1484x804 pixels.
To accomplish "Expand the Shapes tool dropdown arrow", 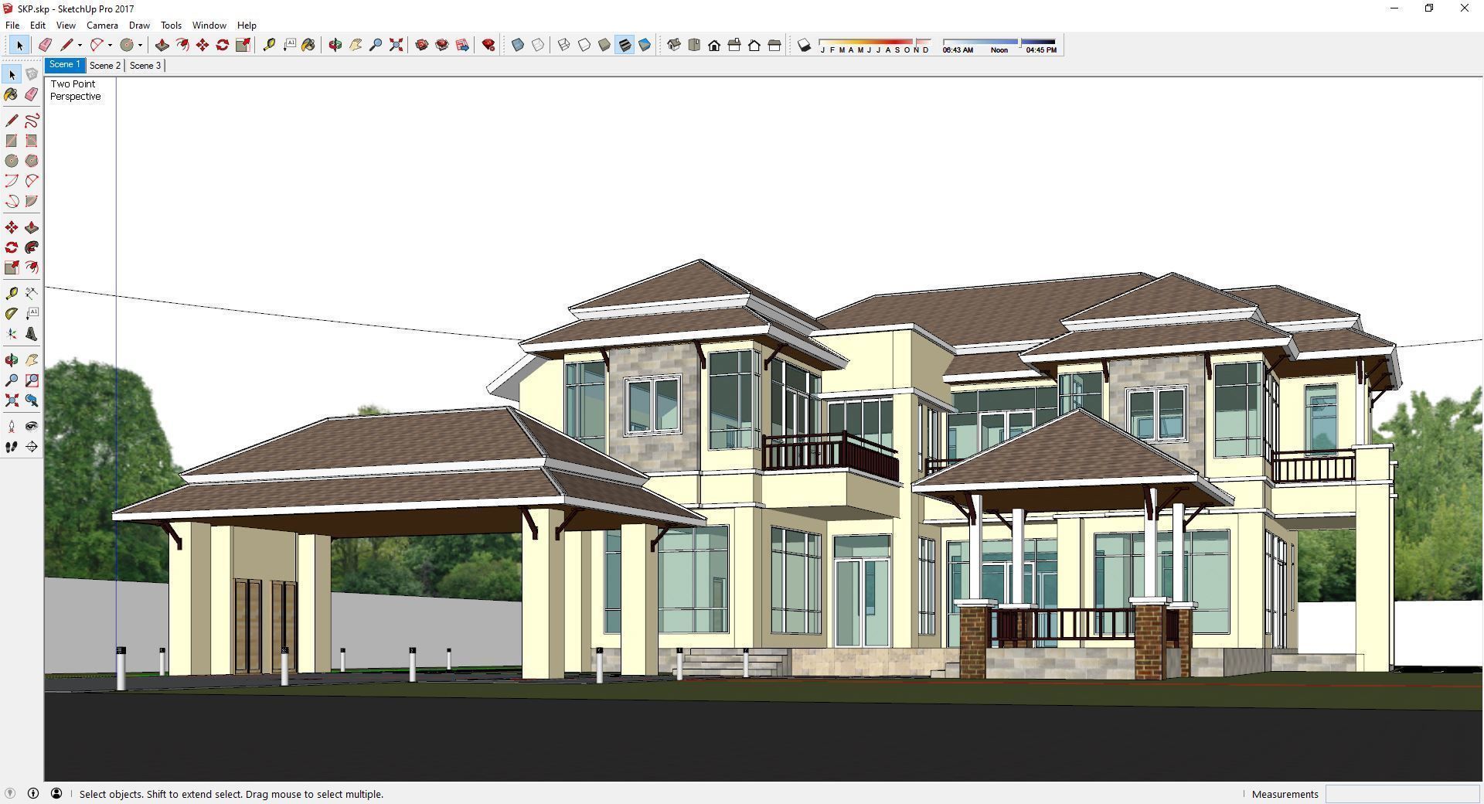I will point(140,46).
